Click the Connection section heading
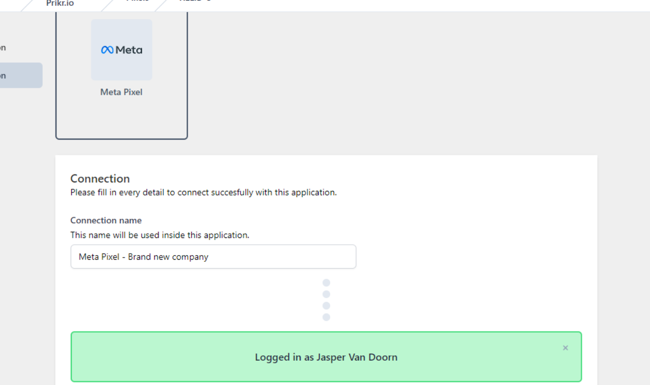This screenshot has width=650, height=385. [100, 179]
